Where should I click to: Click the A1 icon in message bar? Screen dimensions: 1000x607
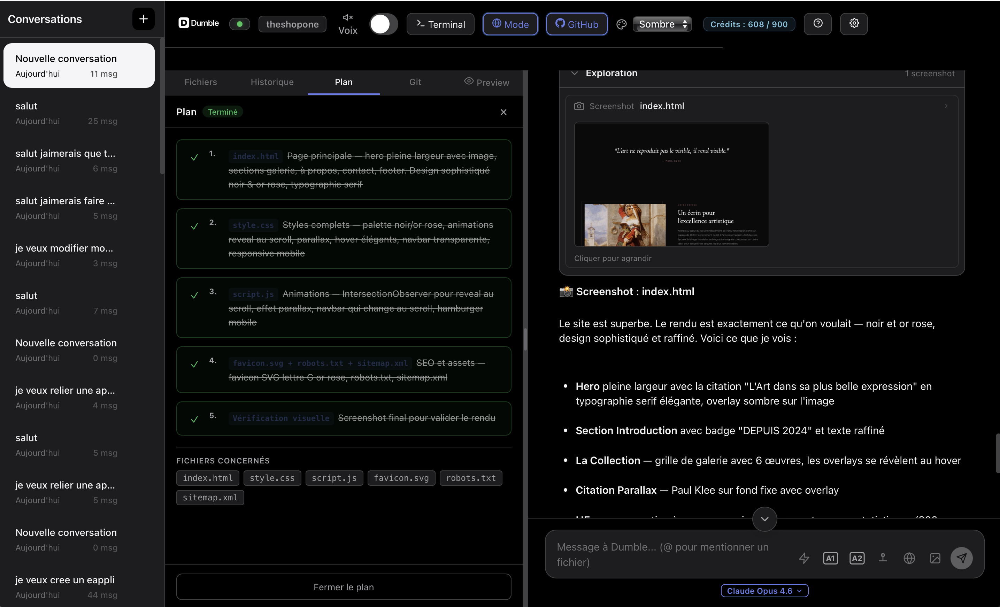830,558
